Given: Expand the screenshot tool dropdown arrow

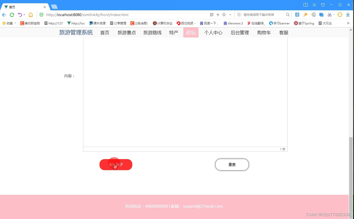Looking at the screenshot, I should [x=334, y=15].
